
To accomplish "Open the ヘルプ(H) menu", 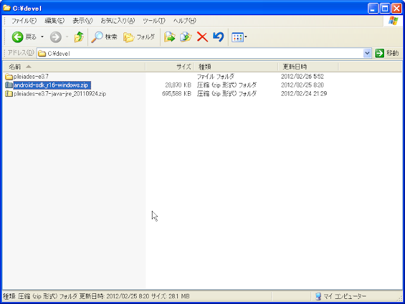I will (185, 21).
